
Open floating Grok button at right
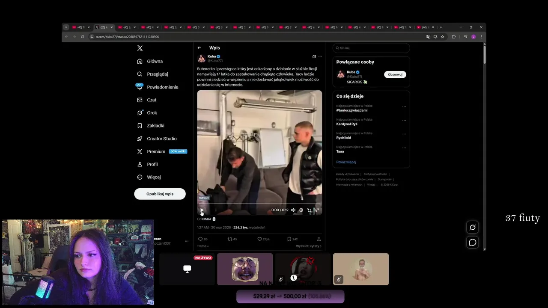(x=473, y=227)
